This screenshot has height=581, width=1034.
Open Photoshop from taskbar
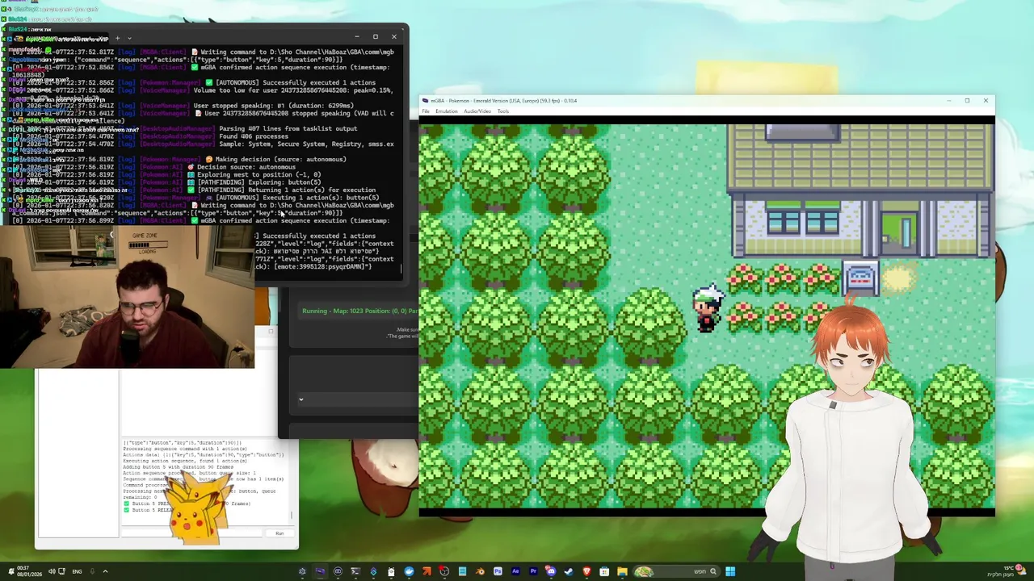tap(498, 571)
